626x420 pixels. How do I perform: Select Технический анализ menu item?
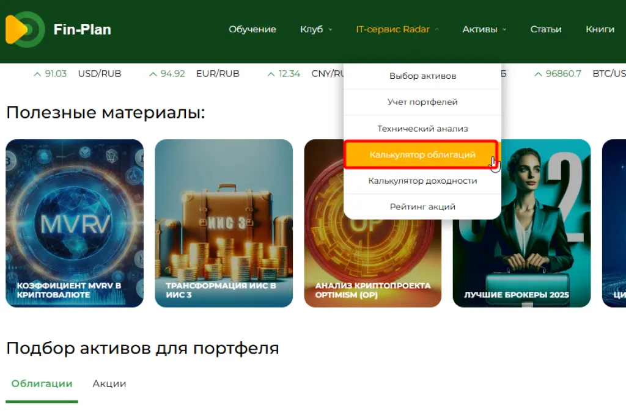(422, 128)
